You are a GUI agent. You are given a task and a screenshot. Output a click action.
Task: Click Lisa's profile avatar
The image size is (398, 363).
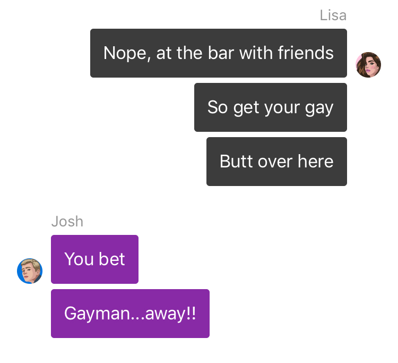[x=368, y=65]
